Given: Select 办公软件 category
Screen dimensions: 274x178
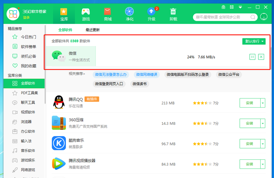Looking at the screenshot, I should pyautogui.click(x=24, y=131).
